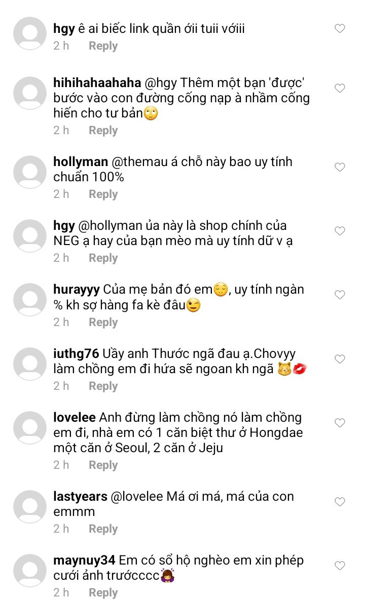Reply to lovelee's comment

point(103,465)
